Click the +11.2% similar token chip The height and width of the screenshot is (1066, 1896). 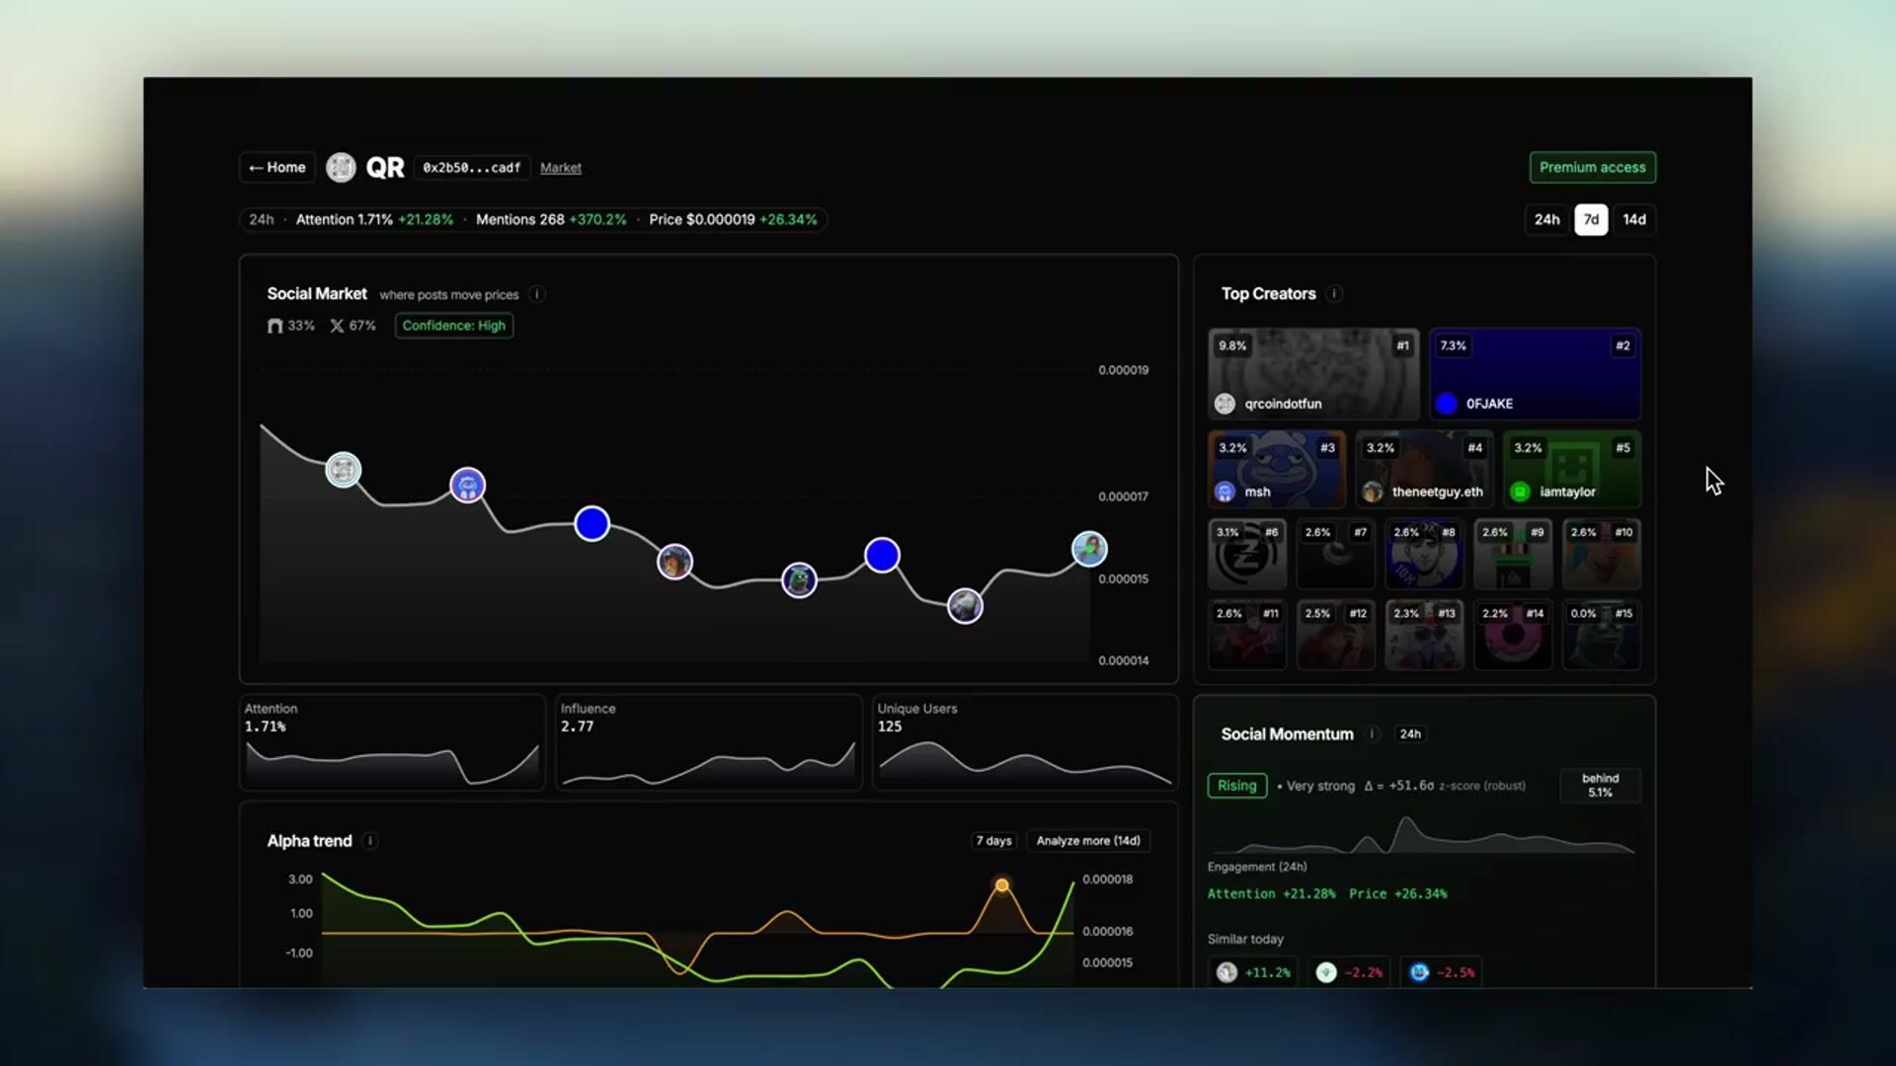(1254, 972)
